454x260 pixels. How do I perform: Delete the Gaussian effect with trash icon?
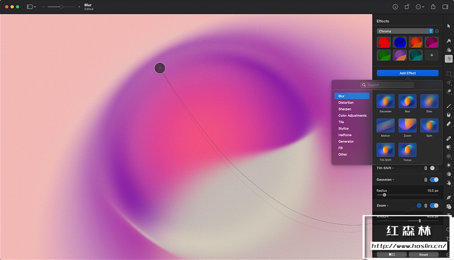[425, 180]
